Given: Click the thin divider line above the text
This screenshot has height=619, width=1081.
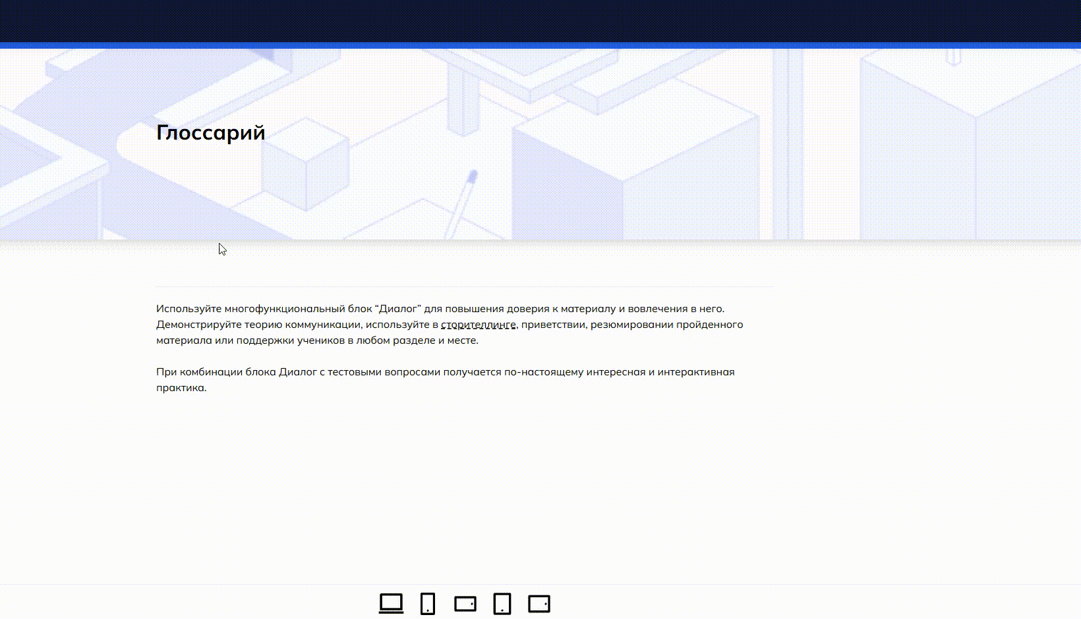Looking at the screenshot, I should [x=464, y=287].
